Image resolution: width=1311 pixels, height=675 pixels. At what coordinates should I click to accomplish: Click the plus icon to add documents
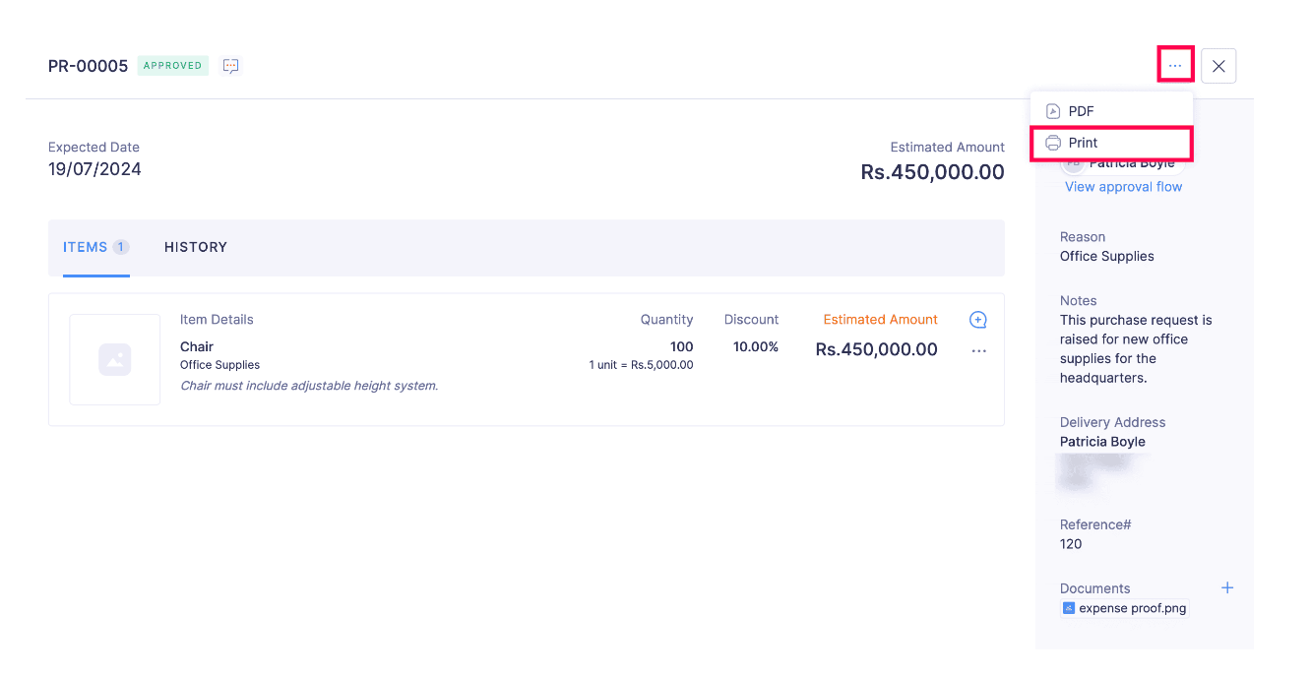(1227, 587)
